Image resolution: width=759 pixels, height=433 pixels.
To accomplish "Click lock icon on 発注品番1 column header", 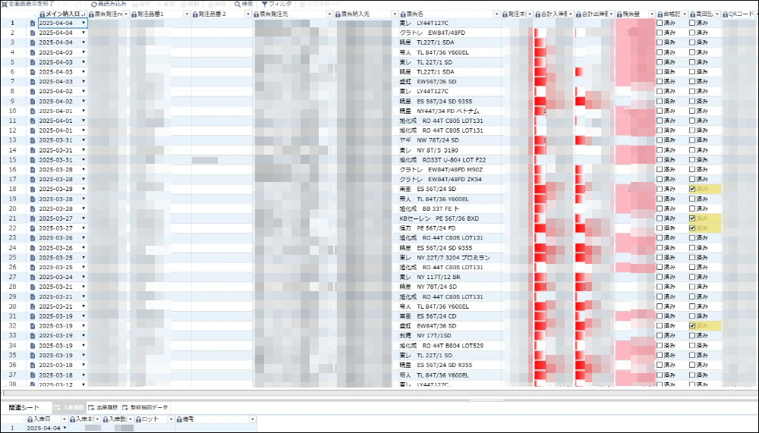I will point(134,14).
